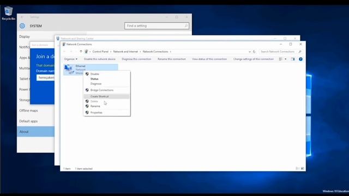Click the Refresh icon in address bar
The width and height of the screenshot is (349, 196).
point(254,52)
